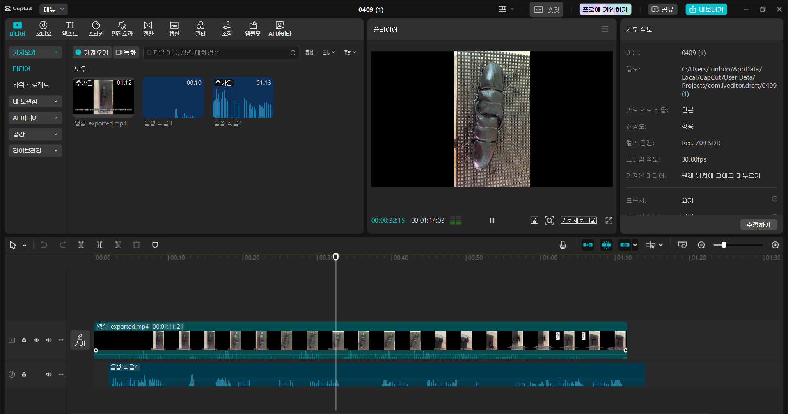The image size is (788, 414).
Task: Click the player zoom-to-fit scan icon
Action: click(549, 220)
